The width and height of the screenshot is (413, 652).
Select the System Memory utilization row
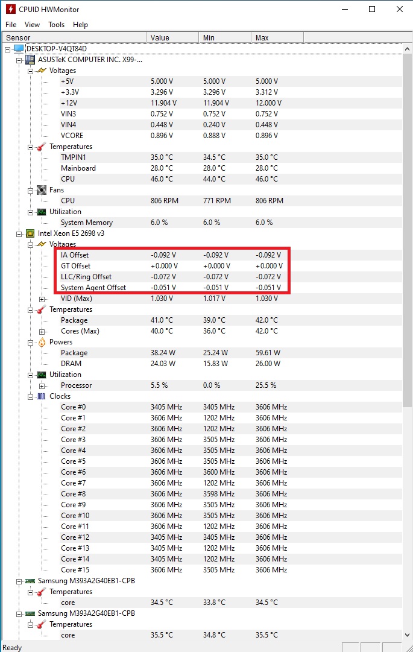pos(230,223)
